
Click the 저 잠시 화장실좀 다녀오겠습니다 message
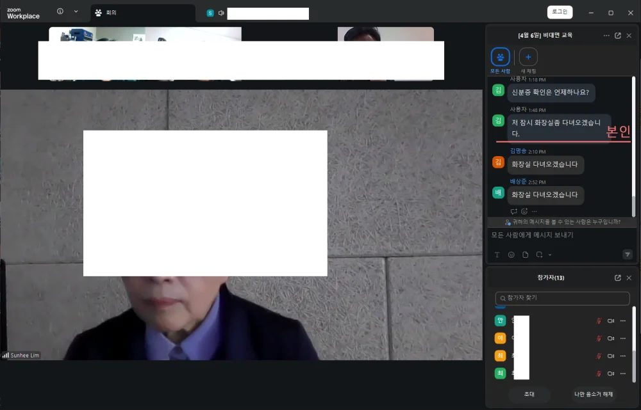[559, 128]
